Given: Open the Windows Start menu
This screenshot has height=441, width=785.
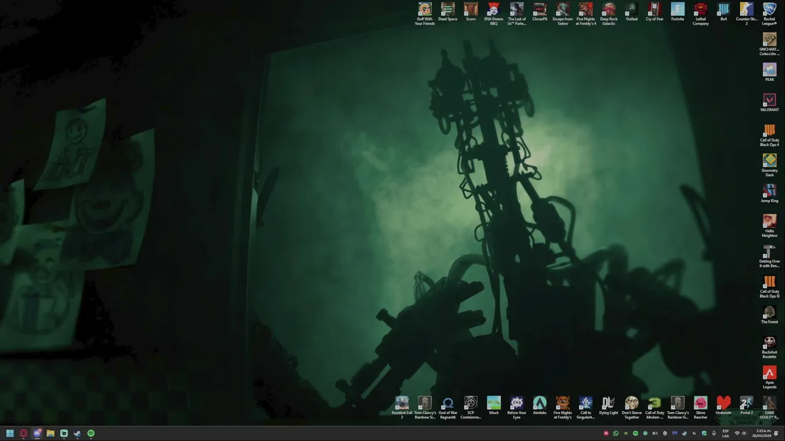Looking at the screenshot, I should click(x=10, y=434).
